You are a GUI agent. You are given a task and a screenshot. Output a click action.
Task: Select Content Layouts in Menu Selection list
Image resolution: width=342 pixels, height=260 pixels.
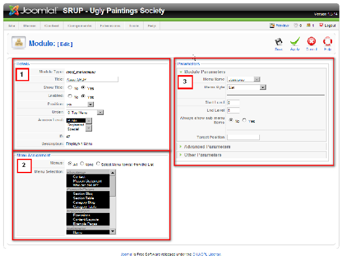pos(88,220)
